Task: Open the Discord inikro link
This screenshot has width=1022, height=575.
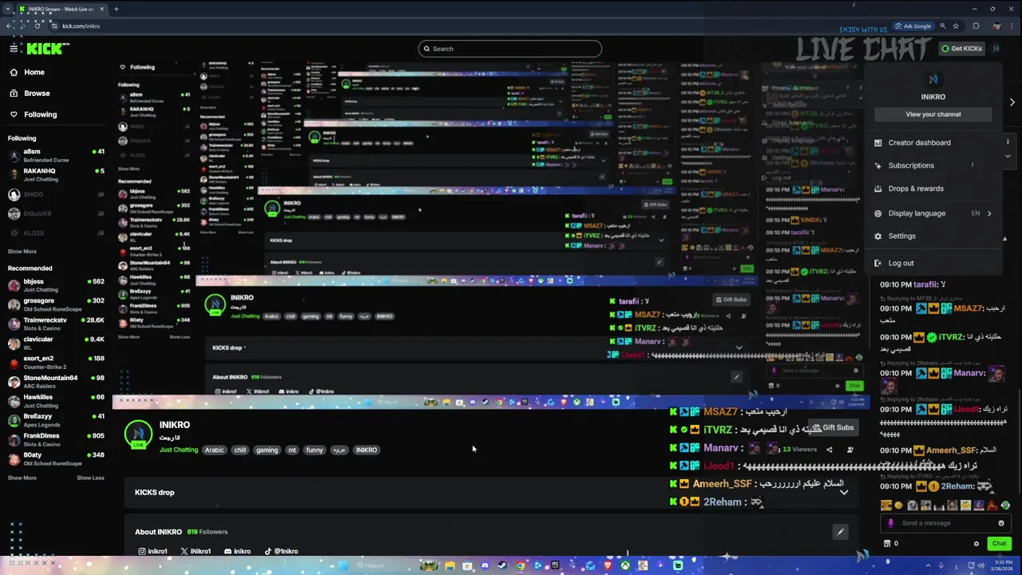Action: [x=237, y=551]
